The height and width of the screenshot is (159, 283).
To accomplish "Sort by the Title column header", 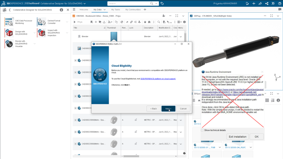I will [89, 28].
